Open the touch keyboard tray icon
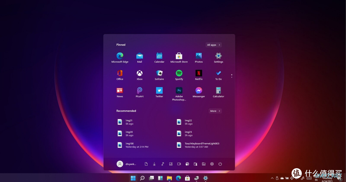 pyautogui.click(x=309, y=178)
